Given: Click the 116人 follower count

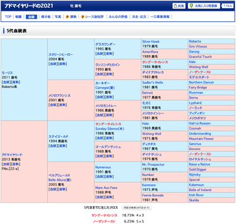Looking at the screenshot, I should (228, 6).
